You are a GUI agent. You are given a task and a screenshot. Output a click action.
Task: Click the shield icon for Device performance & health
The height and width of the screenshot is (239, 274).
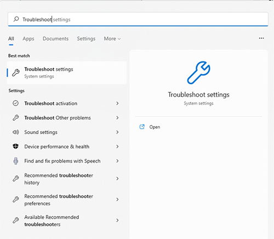tap(16, 146)
